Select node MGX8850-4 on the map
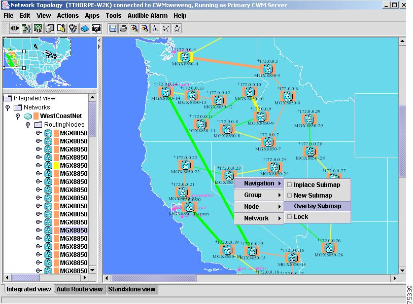 click(185, 57)
